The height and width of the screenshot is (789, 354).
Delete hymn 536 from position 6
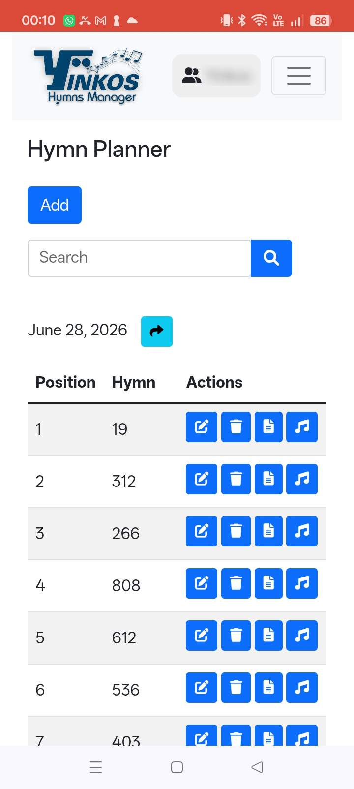click(x=236, y=688)
